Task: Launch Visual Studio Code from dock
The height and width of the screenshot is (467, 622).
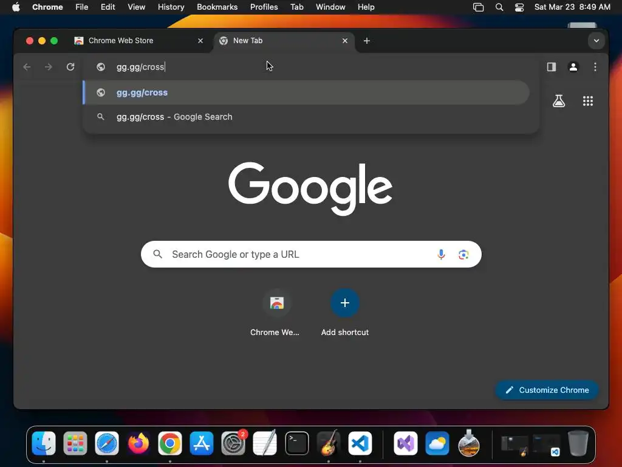Action: (x=360, y=443)
